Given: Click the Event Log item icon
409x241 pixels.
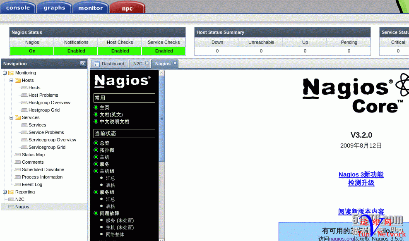Looking at the screenshot, I should pyautogui.click(x=18, y=184).
